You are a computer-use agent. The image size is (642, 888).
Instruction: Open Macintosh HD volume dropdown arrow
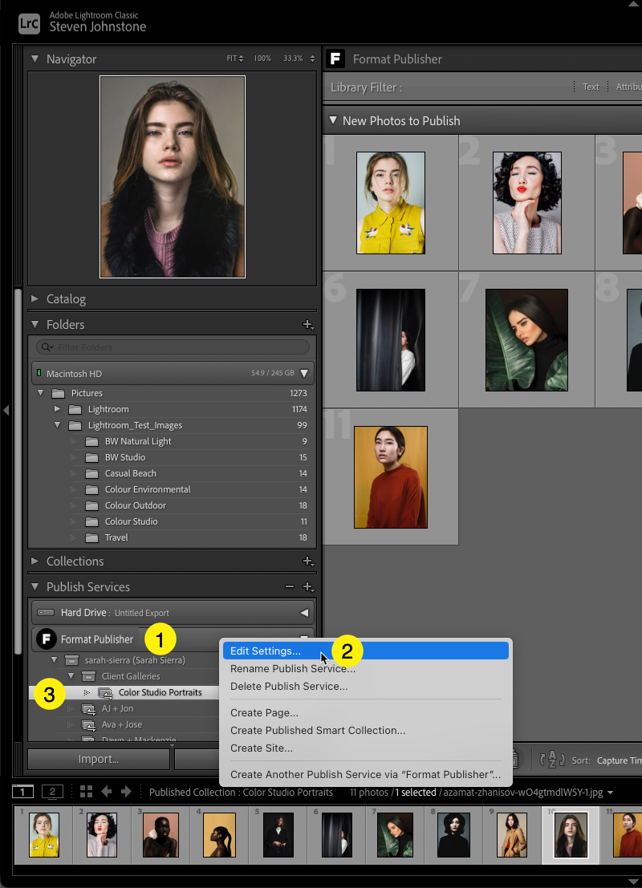(305, 374)
